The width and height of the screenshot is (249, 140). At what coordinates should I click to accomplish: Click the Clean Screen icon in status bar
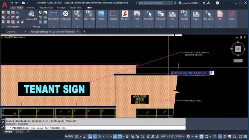tap(241, 136)
